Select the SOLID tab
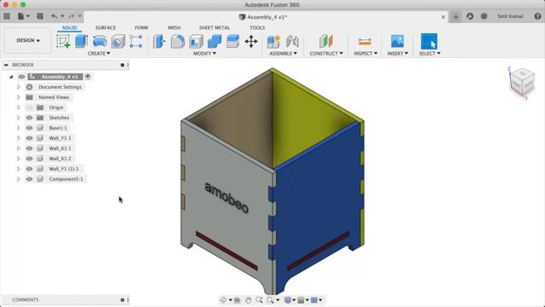The image size is (545, 307). pos(70,27)
